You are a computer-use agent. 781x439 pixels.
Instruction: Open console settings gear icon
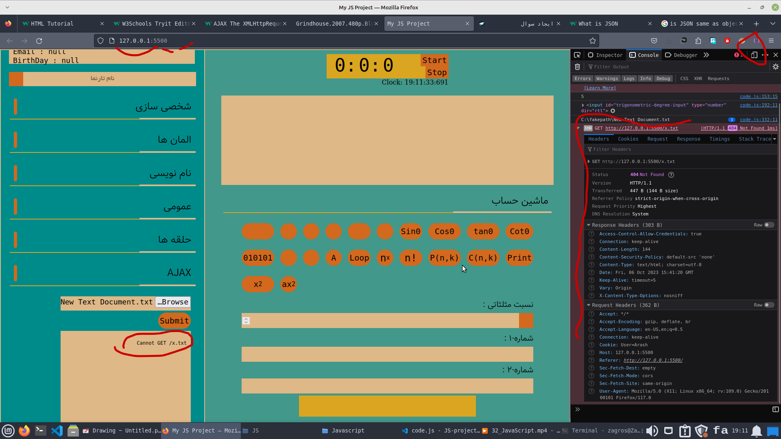coord(775,67)
